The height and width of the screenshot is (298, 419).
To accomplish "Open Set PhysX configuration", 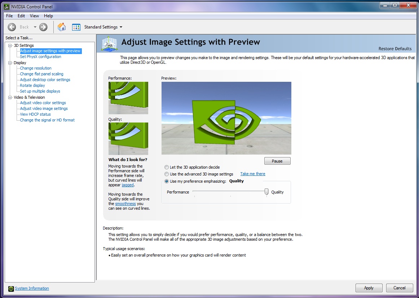I will 41,57.
